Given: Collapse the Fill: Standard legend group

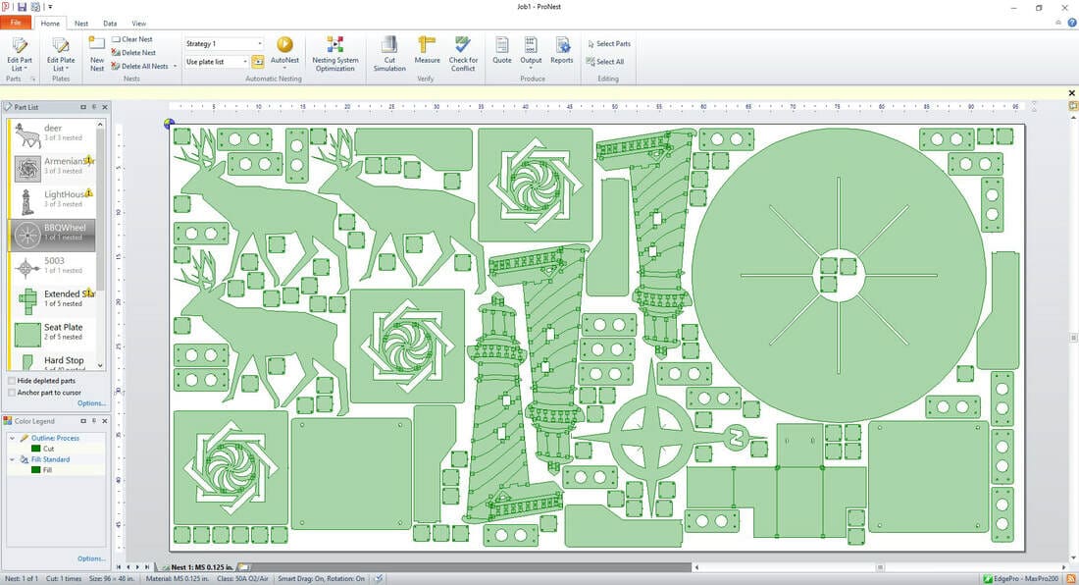Looking at the screenshot, I should pyautogui.click(x=13, y=459).
